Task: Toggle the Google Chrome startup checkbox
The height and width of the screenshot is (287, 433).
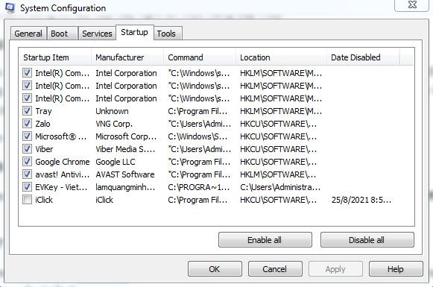Action: [x=27, y=162]
